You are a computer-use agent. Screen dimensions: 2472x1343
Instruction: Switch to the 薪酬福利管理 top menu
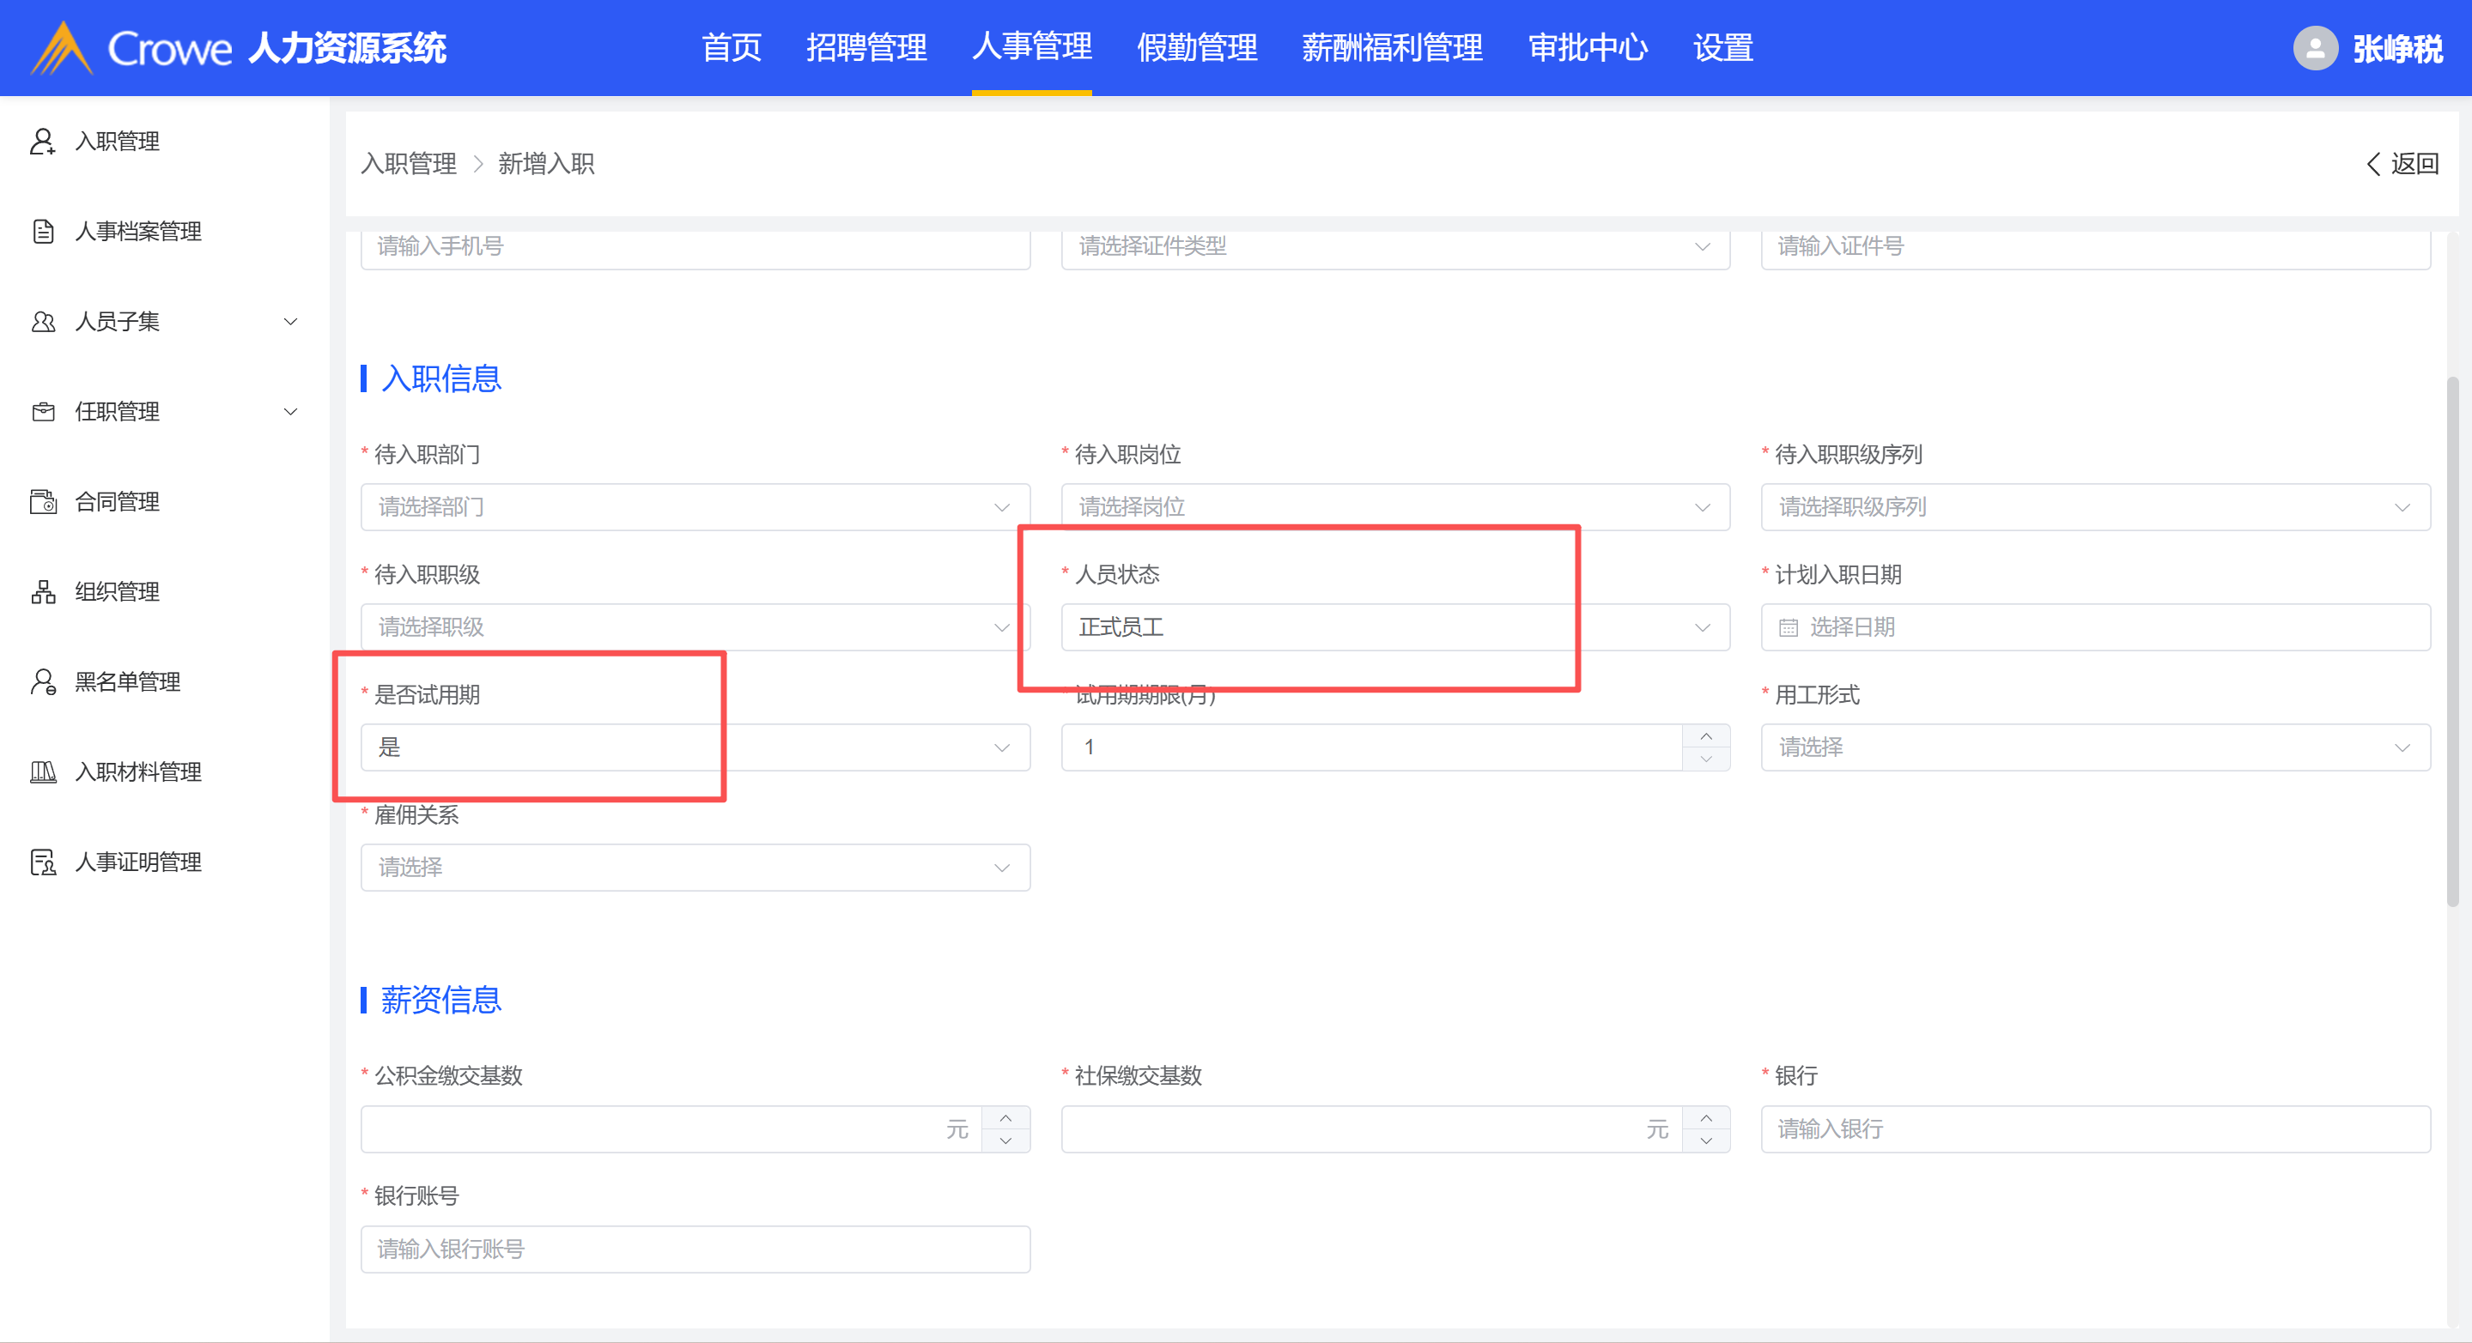pos(1392,48)
